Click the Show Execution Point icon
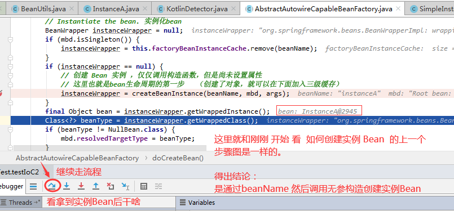The height and width of the screenshot is (211, 454). click(x=33, y=186)
